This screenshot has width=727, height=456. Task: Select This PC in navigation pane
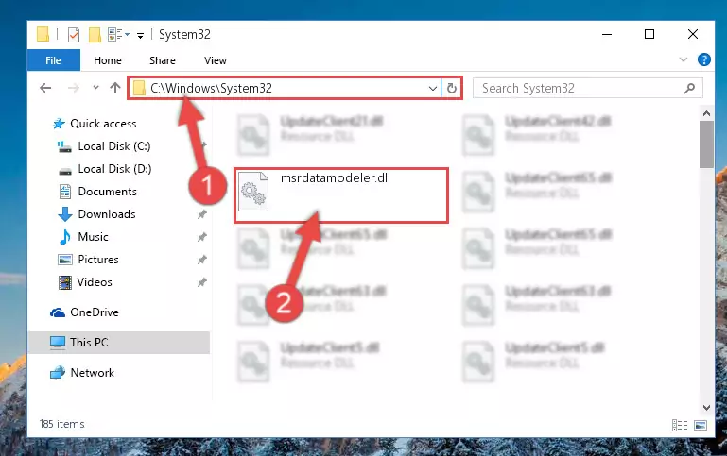click(119, 343)
